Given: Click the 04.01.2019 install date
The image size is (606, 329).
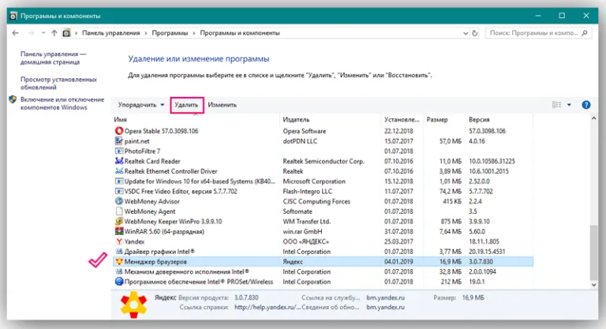Looking at the screenshot, I should 398,261.
